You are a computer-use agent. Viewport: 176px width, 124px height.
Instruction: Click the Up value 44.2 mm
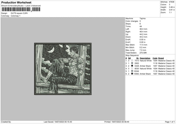pyautogui.click(x=143, y=34)
